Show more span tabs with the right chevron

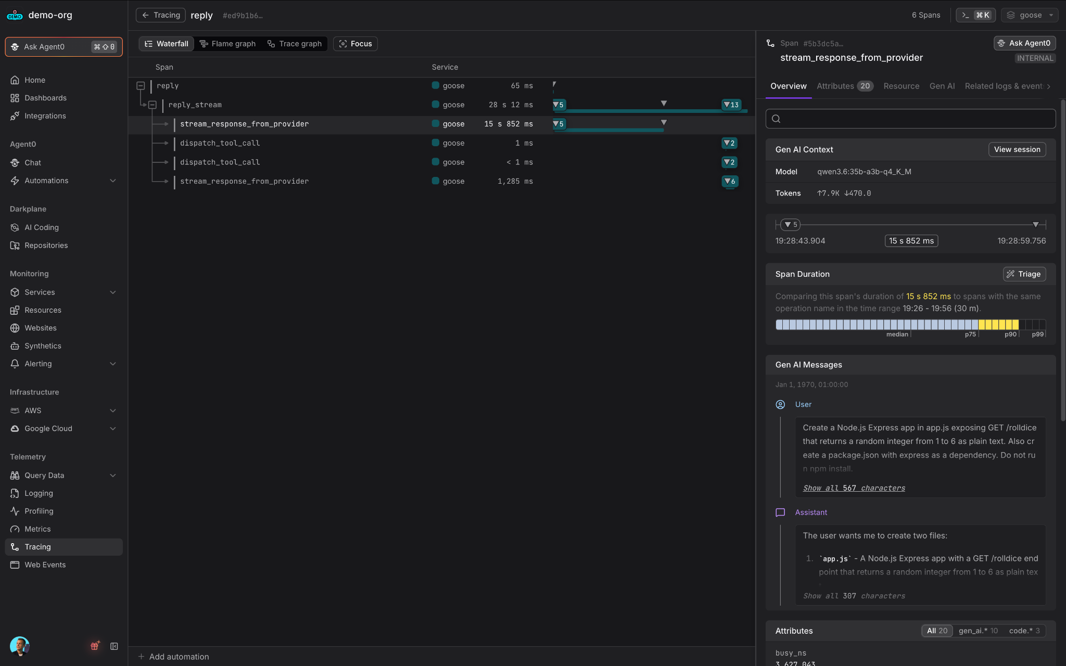pyautogui.click(x=1049, y=86)
